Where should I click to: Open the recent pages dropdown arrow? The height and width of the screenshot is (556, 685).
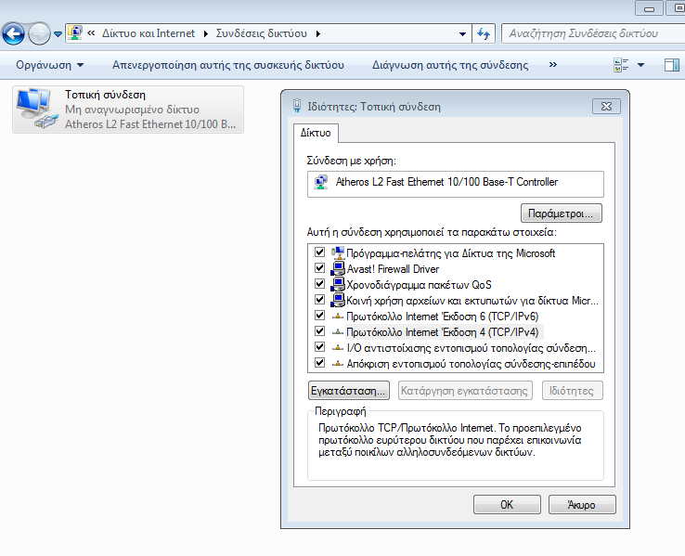58,34
